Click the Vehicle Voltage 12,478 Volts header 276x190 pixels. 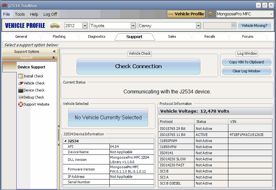[x=215, y=111]
